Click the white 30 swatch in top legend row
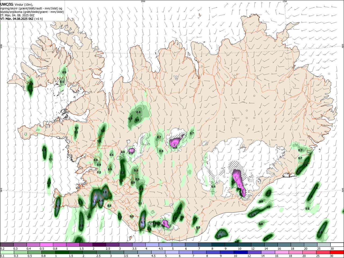The height and width of the screenshot is (258, 344). click(x=337, y=245)
